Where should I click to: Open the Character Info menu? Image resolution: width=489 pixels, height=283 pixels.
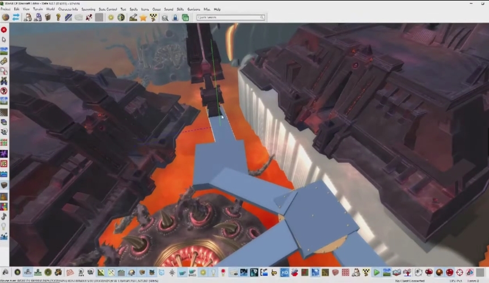68,9
